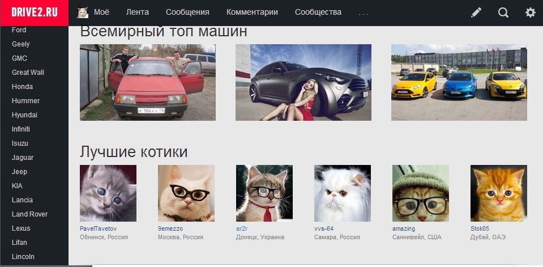The width and height of the screenshot is (543, 267).
Task: Open the yellow and blue hatchbacks photo
Action: (x=459, y=83)
